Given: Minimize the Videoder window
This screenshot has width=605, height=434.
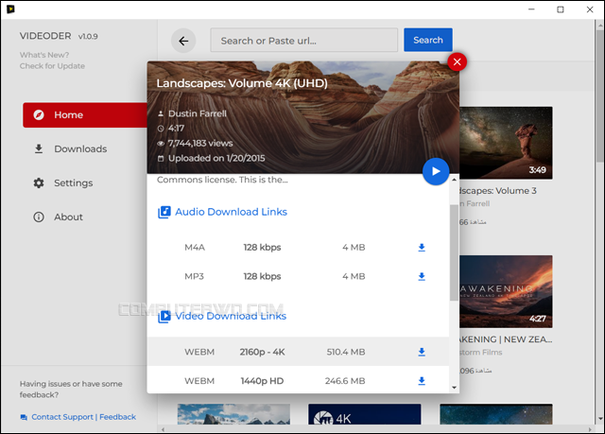Looking at the screenshot, I should pyautogui.click(x=531, y=9).
